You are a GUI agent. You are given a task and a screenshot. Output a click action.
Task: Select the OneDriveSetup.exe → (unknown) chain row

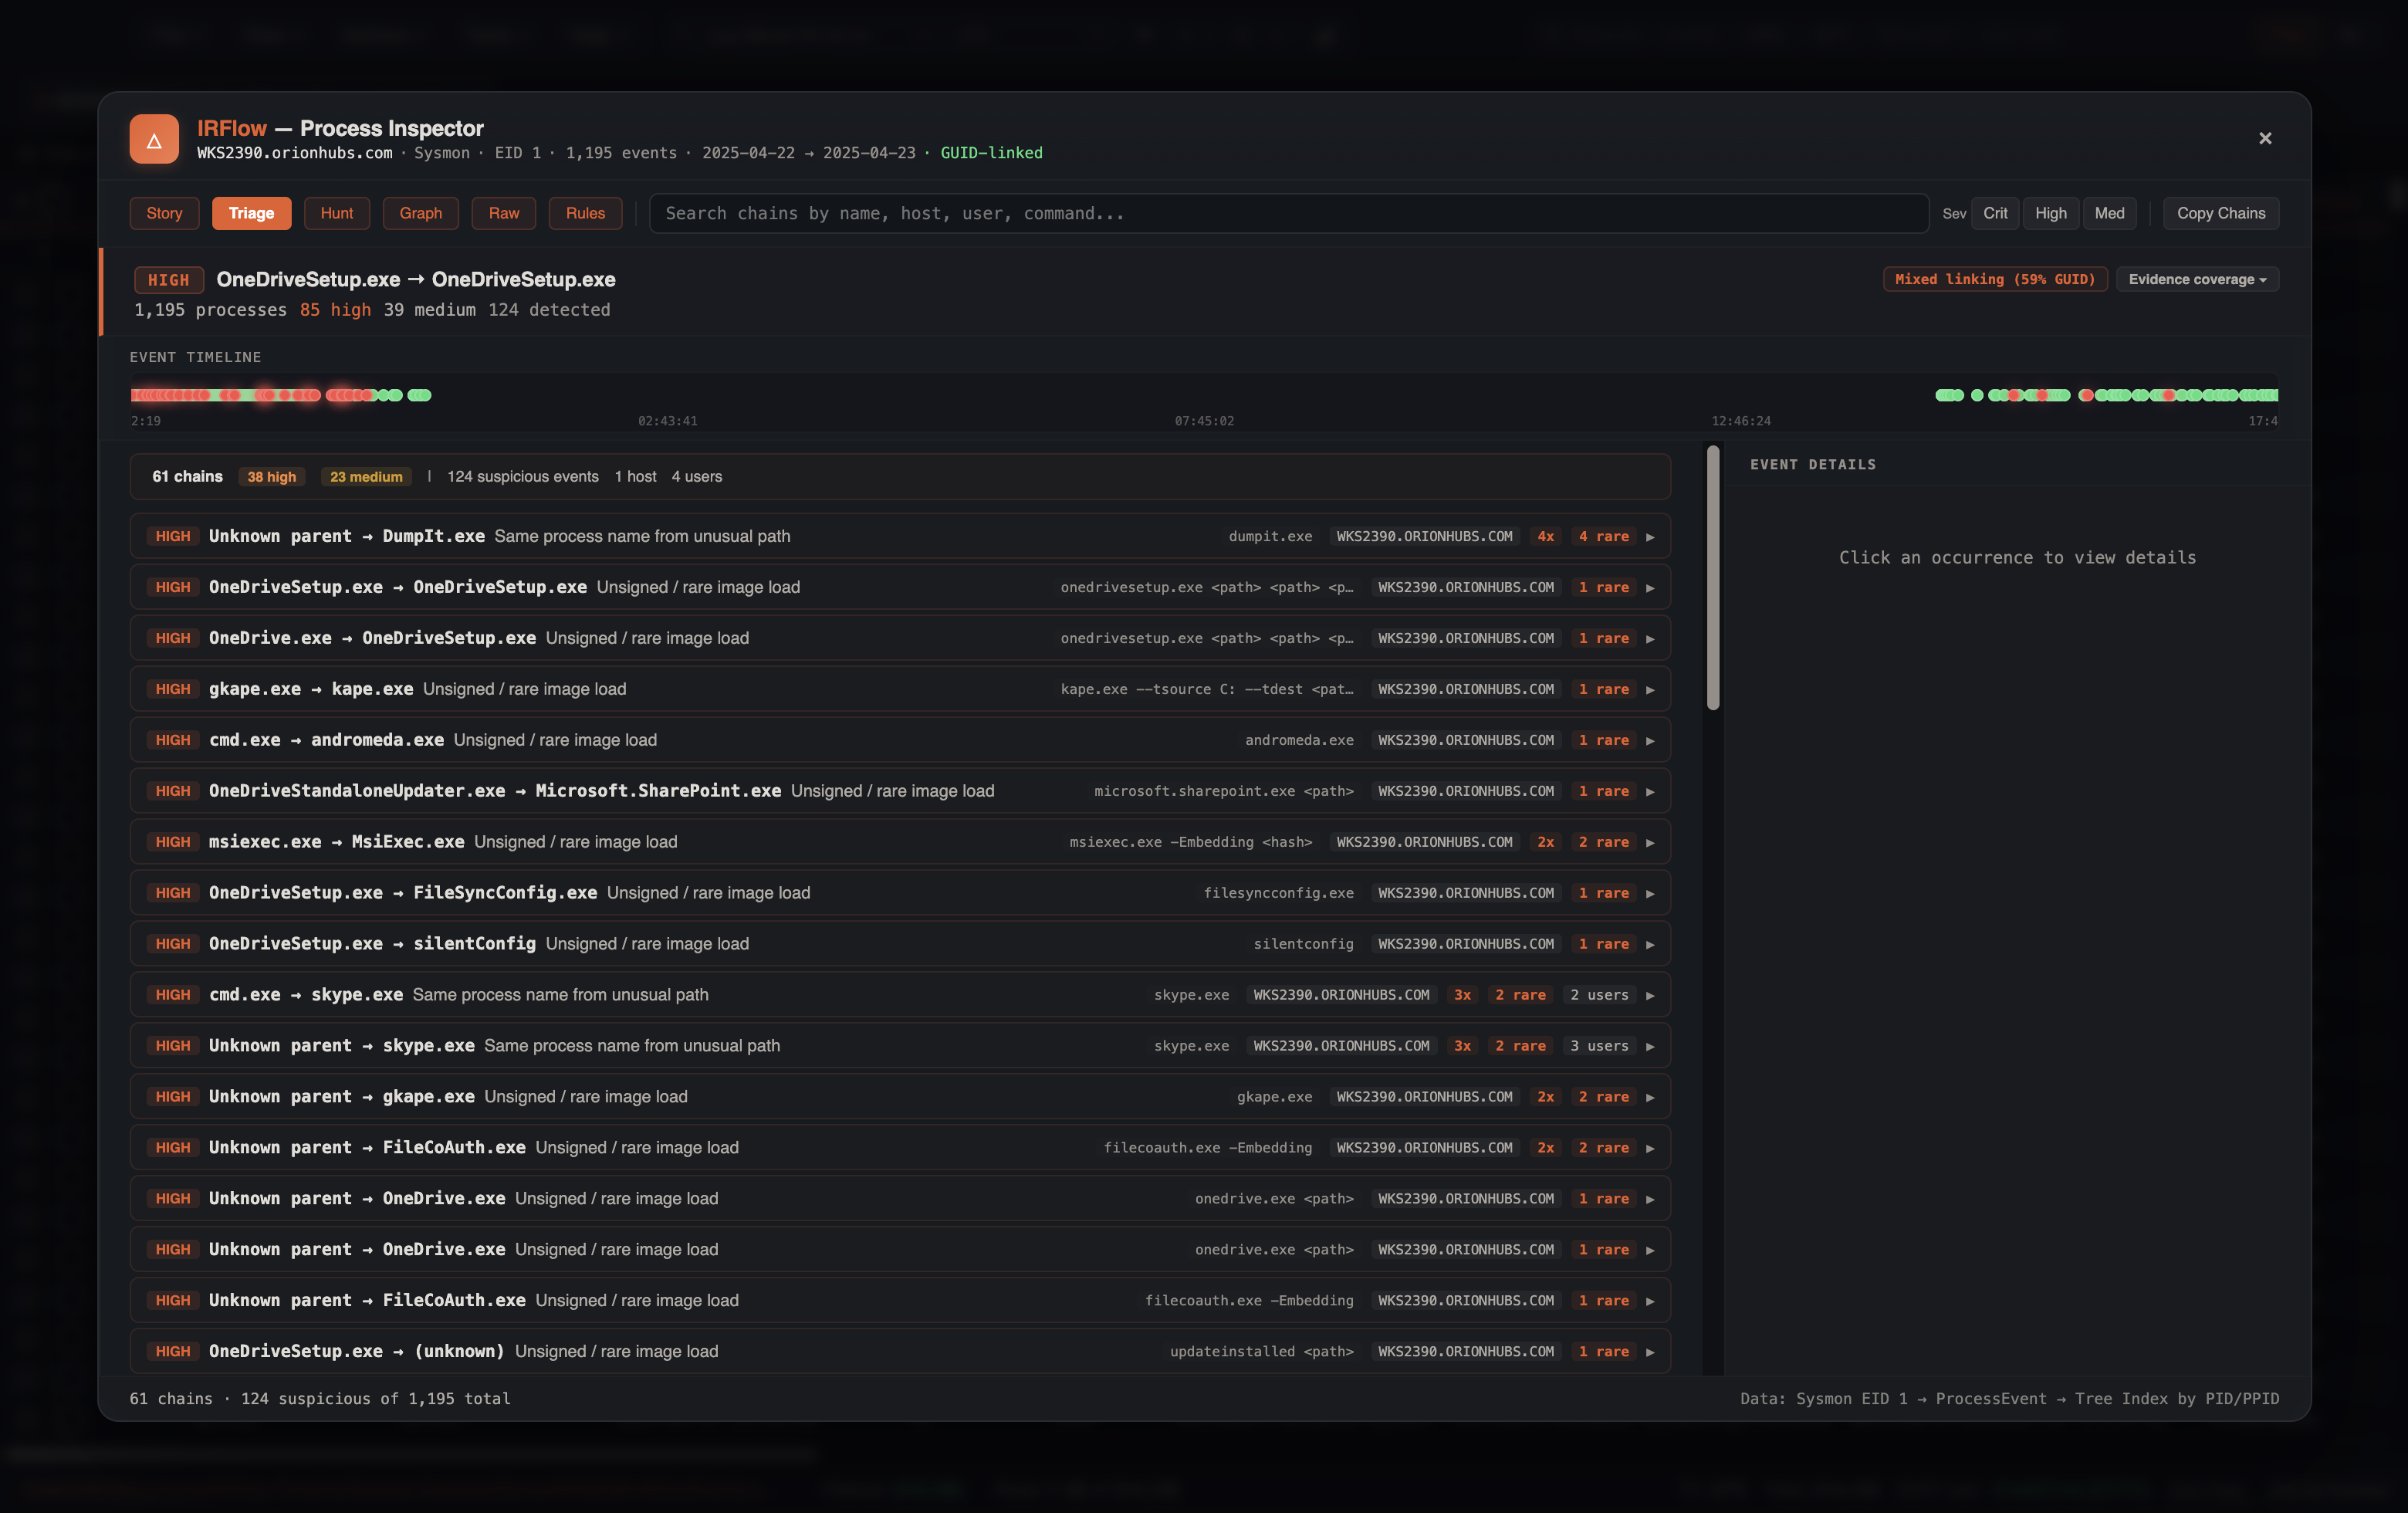pyautogui.click(x=900, y=1351)
